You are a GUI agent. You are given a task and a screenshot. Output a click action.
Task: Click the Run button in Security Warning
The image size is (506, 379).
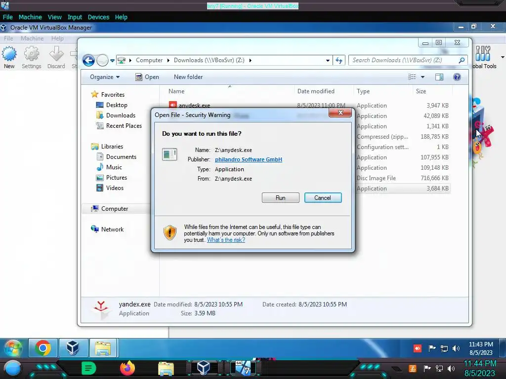pos(281,197)
